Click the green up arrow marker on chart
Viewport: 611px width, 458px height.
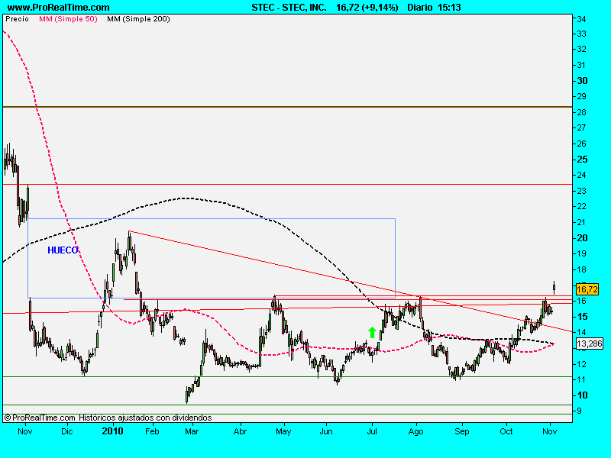tap(372, 332)
